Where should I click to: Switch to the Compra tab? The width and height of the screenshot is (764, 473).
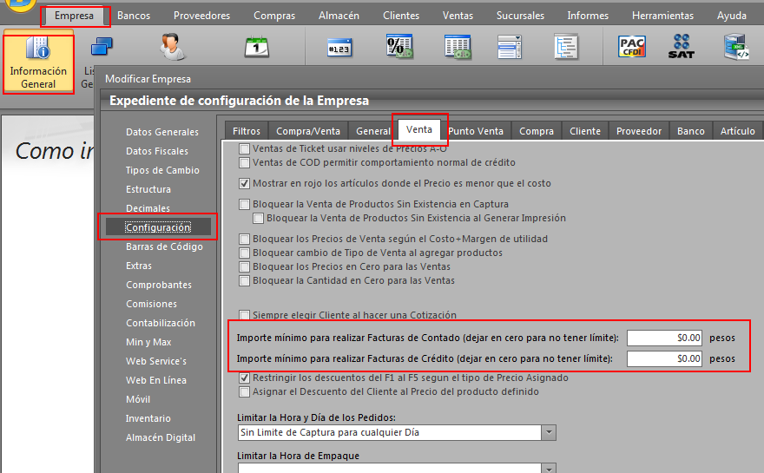click(536, 131)
